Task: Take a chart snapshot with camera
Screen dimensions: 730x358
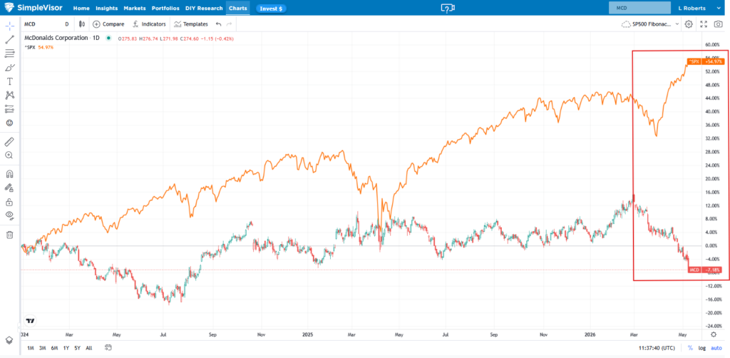Action: [719, 24]
